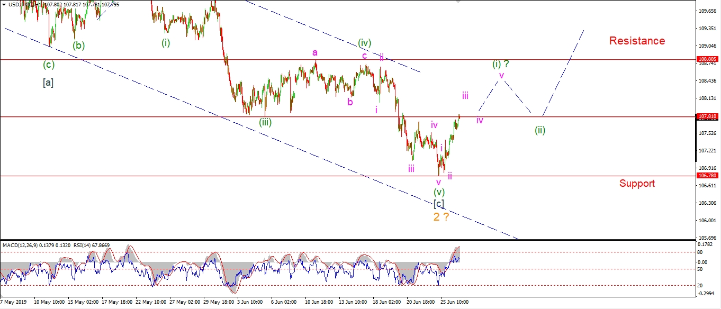This screenshot has height=309, width=721.
Task: Click the gray chart shift triangle marker
Action: (x=458, y=2)
